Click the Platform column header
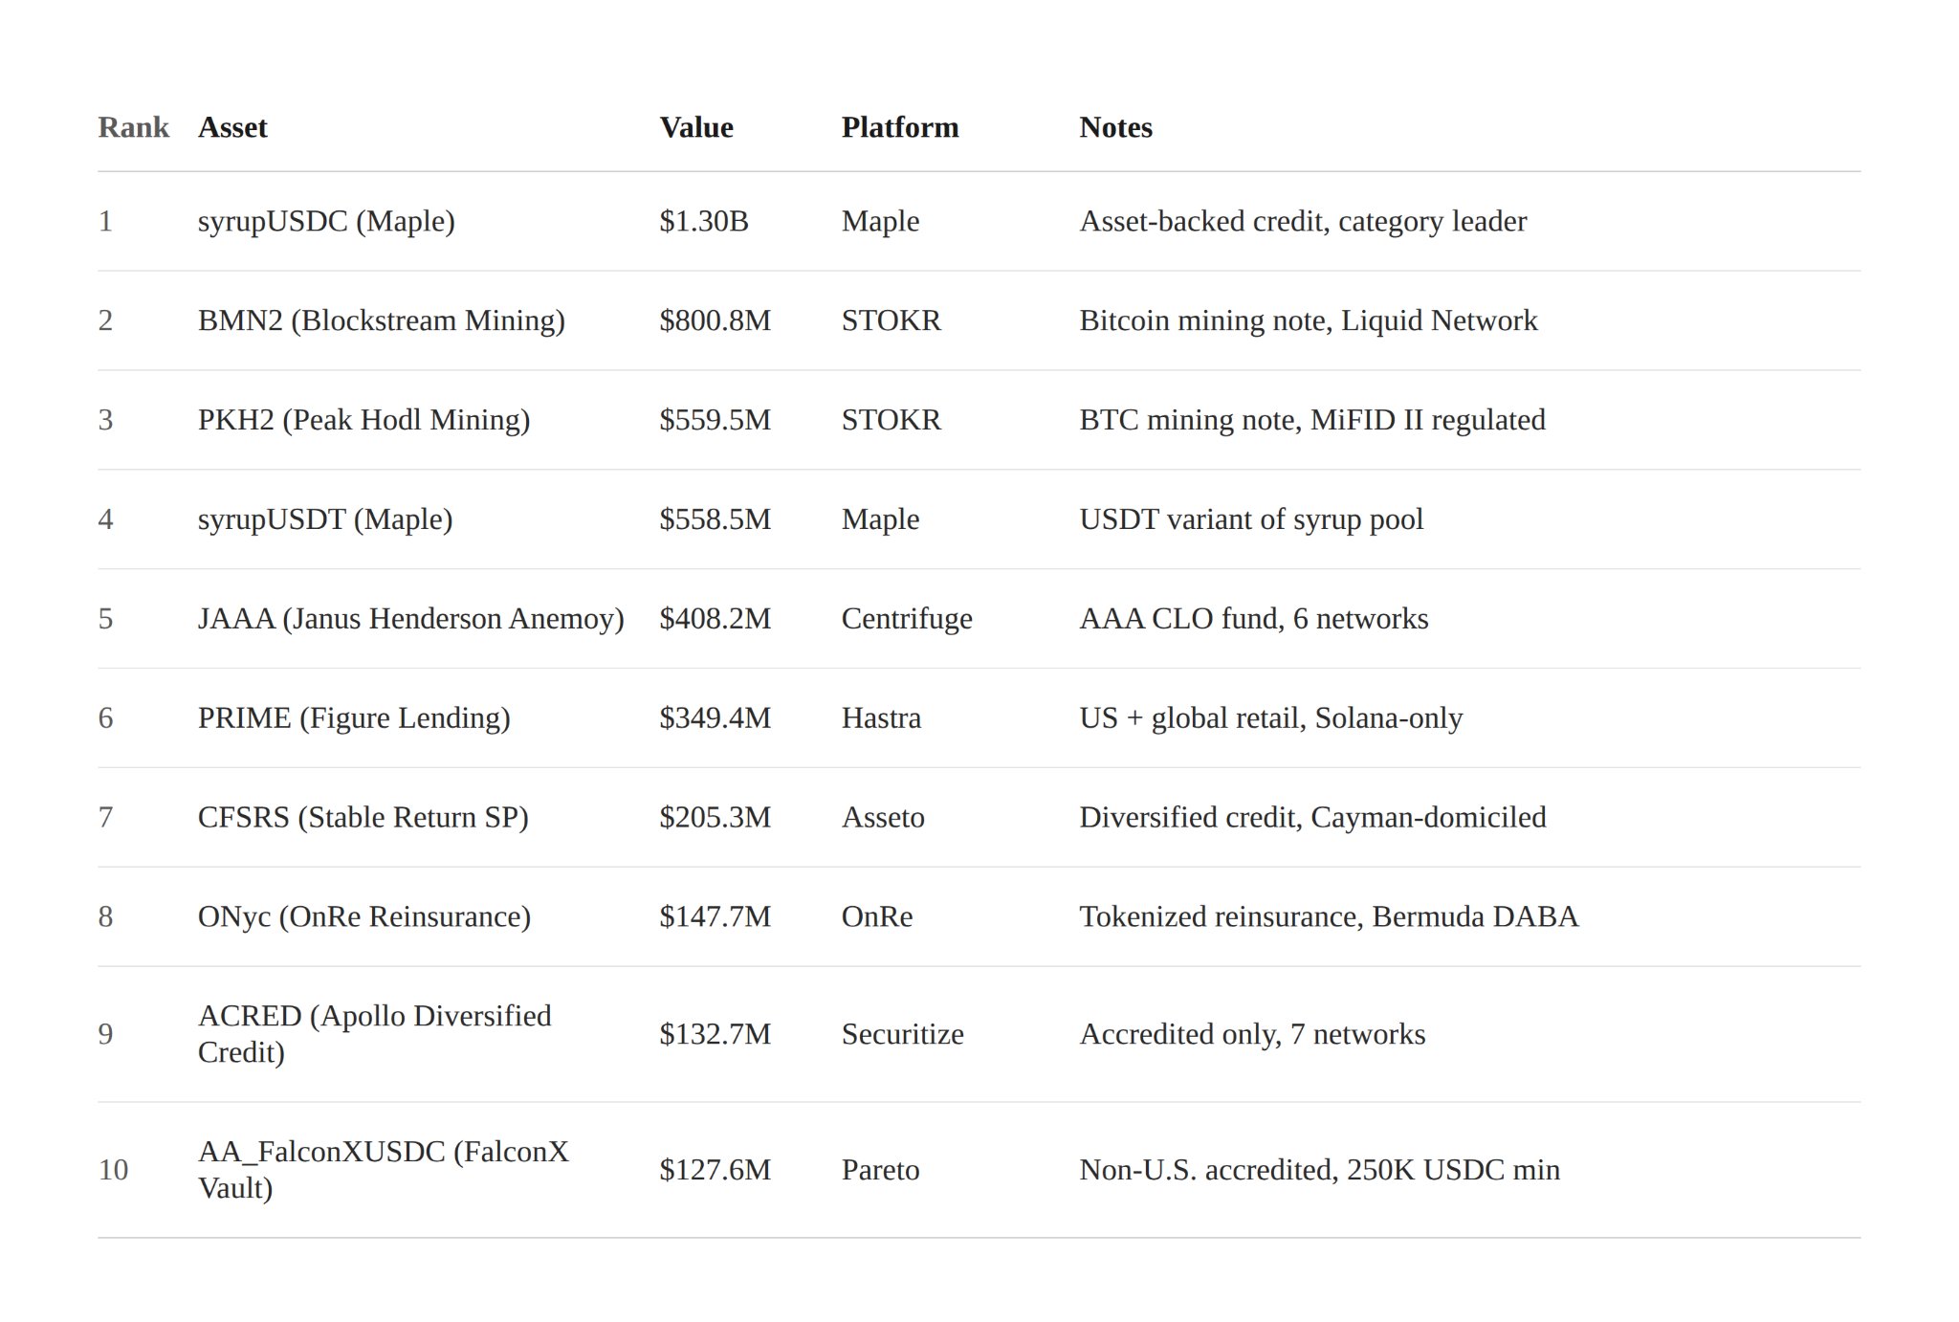This screenshot has width=1959, height=1322. point(899,127)
